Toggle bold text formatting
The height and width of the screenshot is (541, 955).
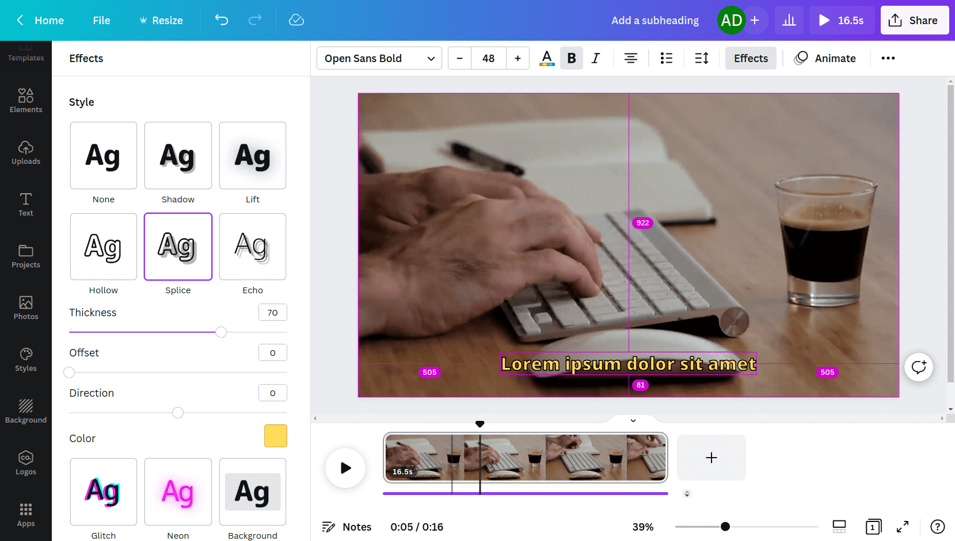[572, 58]
